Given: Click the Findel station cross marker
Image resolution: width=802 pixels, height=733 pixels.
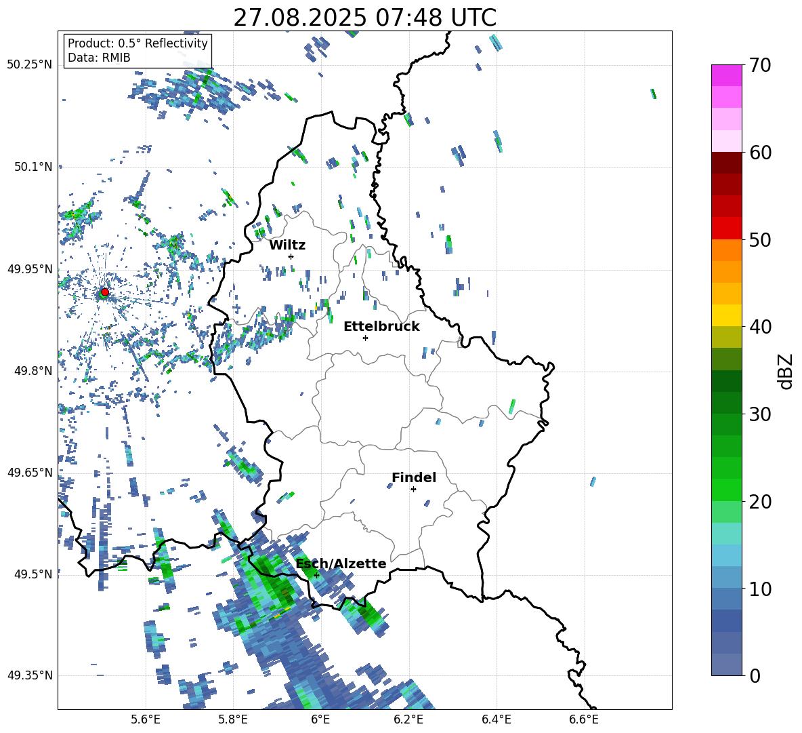Looking at the screenshot, I should [x=413, y=490].
